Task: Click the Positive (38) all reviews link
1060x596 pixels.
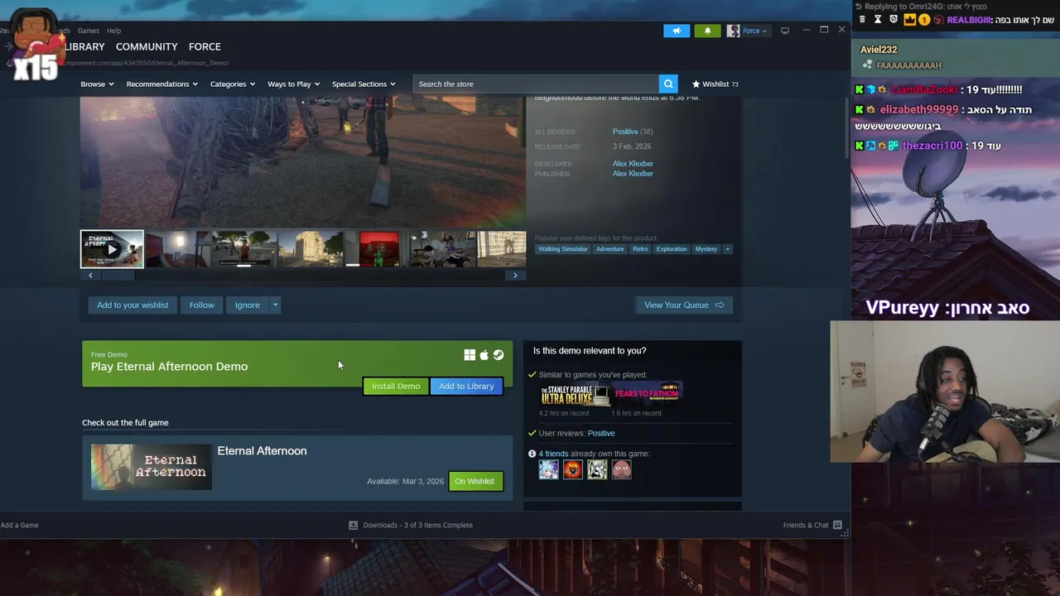Action: click(633, 132)
